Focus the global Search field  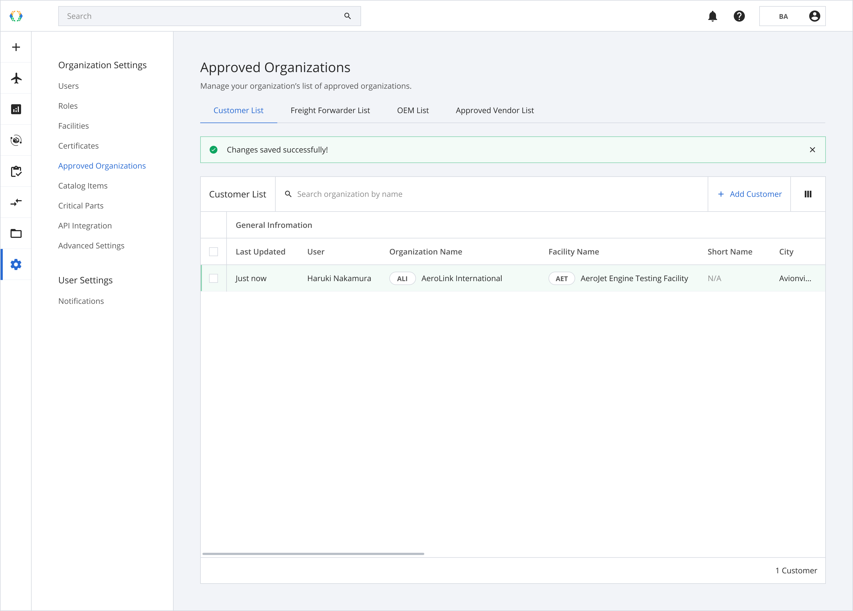[x=209, y=16]
